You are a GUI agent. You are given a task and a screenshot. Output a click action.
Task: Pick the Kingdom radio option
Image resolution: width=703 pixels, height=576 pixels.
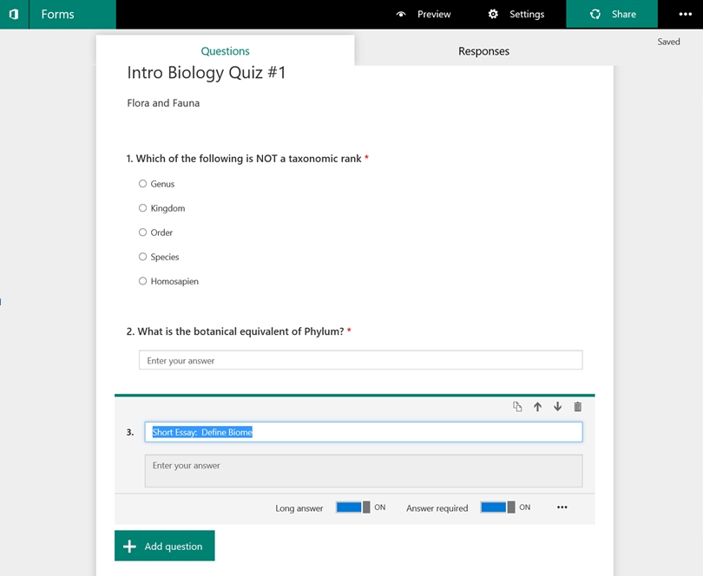143,208
